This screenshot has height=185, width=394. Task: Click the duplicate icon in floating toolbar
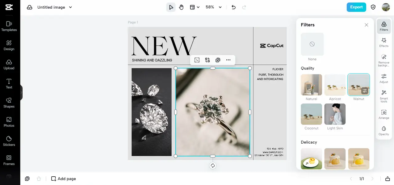pyautogui.click(x=218, y=60)
